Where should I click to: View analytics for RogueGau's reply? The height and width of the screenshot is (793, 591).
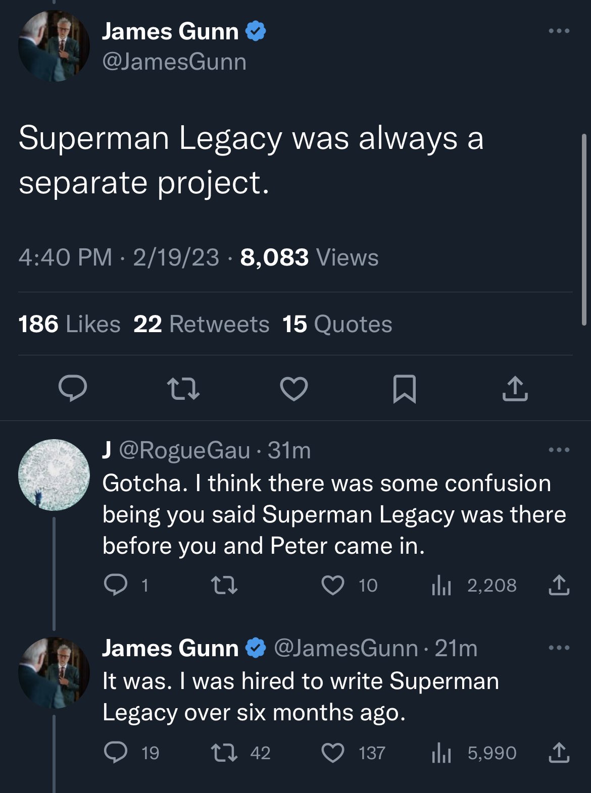(x=441, y=585)
